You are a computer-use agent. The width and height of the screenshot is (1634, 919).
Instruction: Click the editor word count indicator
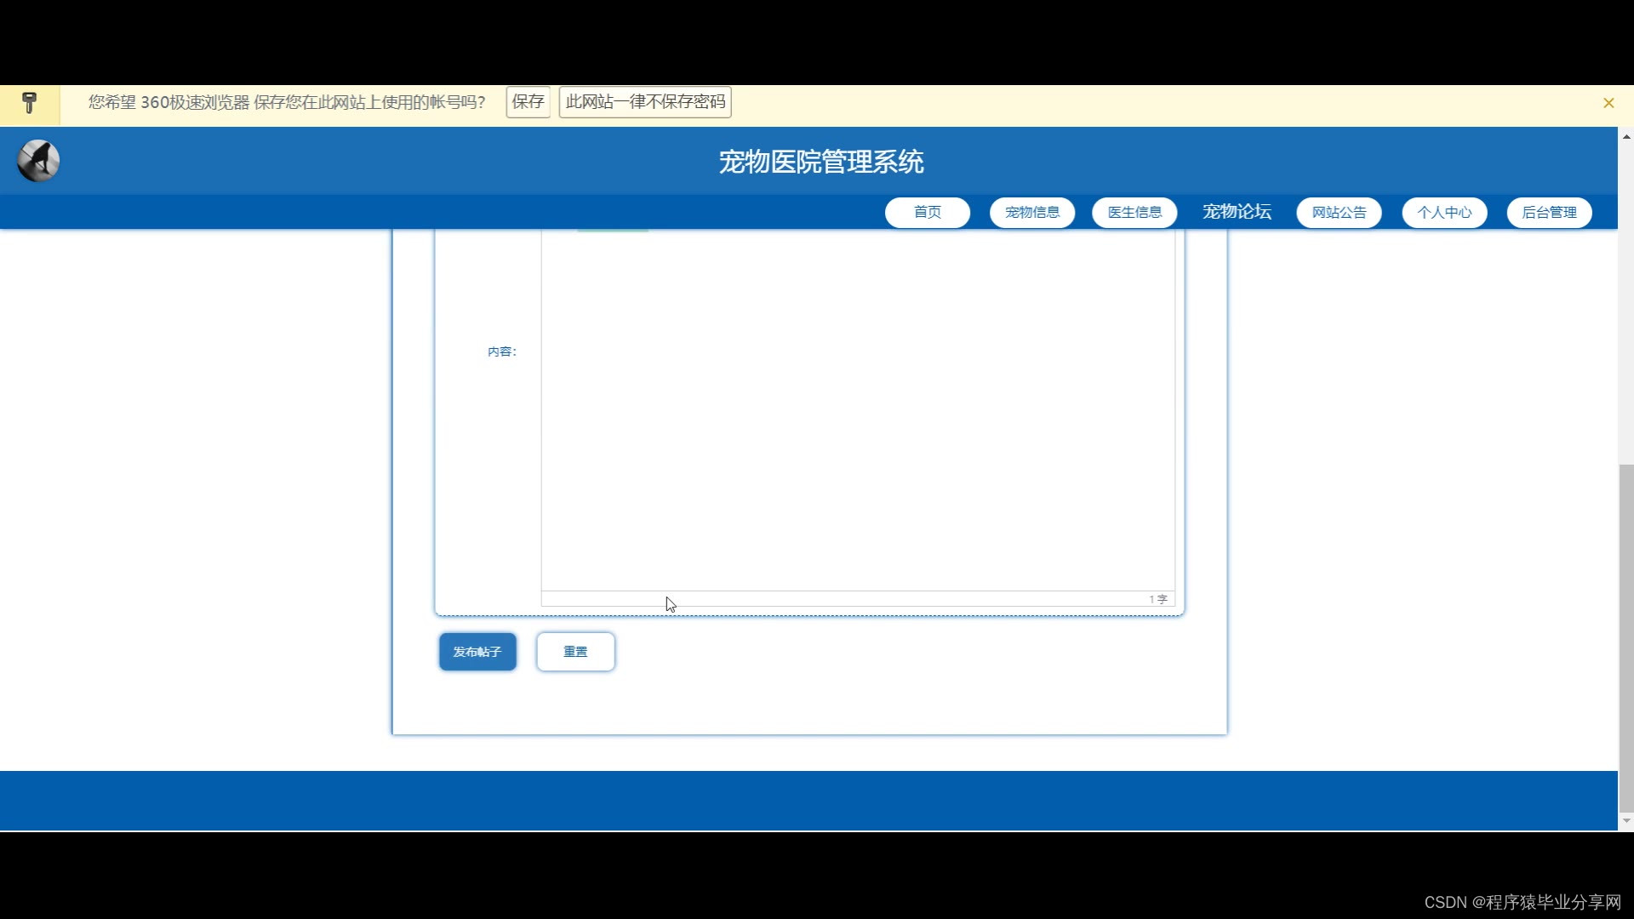(x=1157, y=599)
